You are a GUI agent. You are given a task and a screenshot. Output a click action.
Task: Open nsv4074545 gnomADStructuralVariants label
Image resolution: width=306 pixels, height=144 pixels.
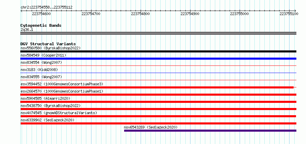59,113
